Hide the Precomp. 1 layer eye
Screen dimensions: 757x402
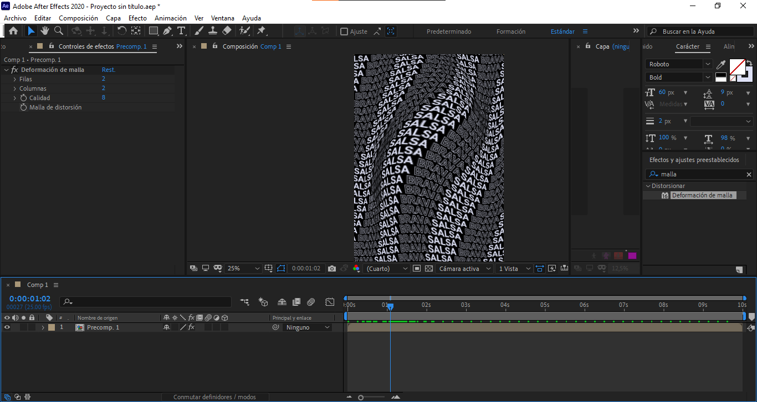[x=7, y=327]
